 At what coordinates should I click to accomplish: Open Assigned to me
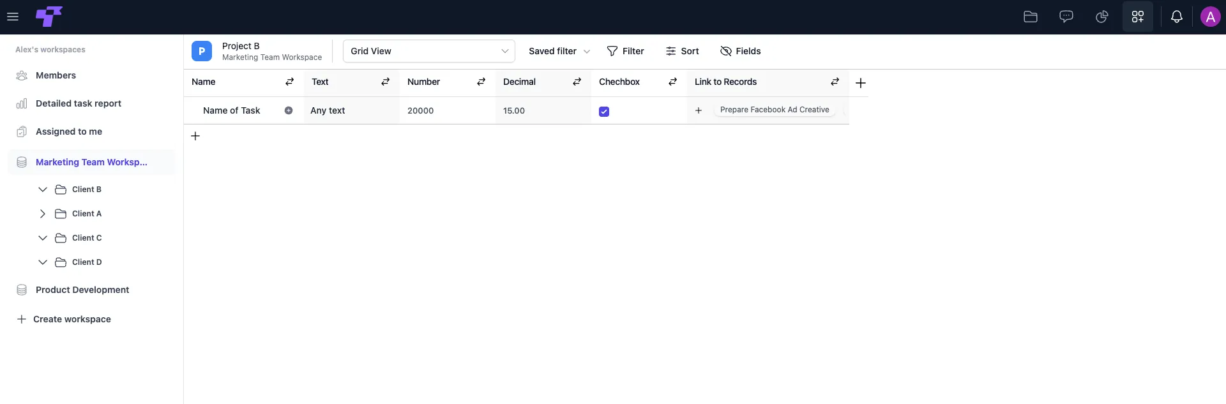point(91,131)
